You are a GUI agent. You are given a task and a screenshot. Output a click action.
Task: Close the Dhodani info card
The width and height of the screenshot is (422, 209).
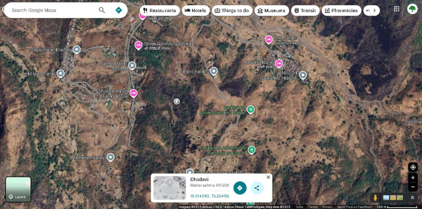(x=268, y=177)
